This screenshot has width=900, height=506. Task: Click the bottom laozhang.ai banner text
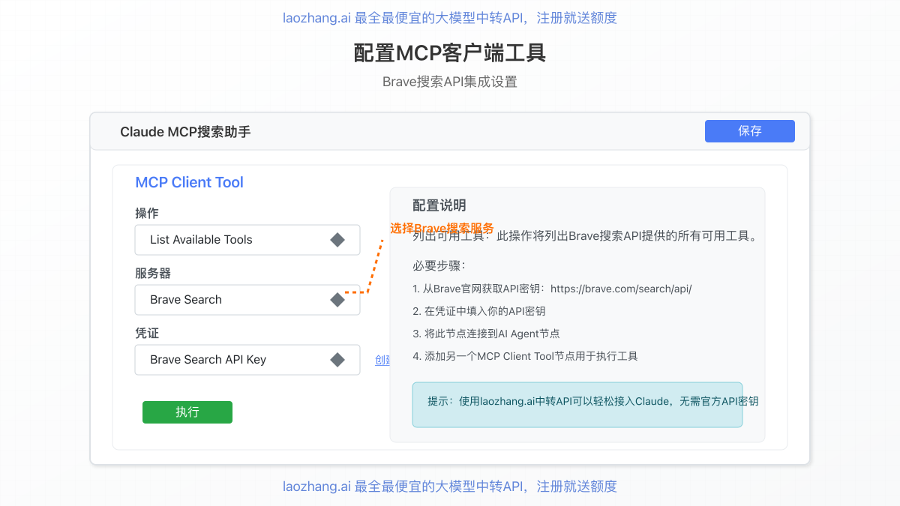tap(450, 487)
